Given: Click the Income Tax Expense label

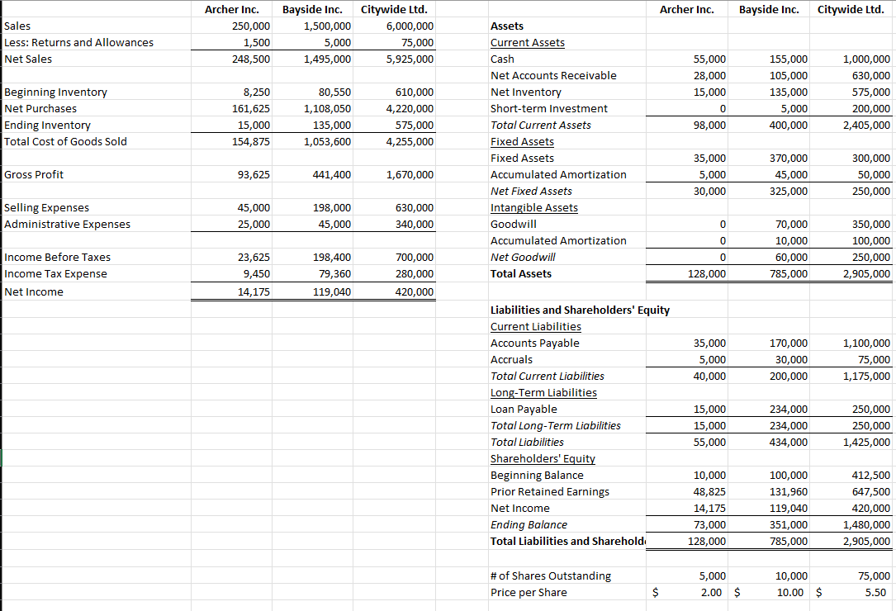Looking at the screenshot, I should pyautogui.click(x=55, y=274).
